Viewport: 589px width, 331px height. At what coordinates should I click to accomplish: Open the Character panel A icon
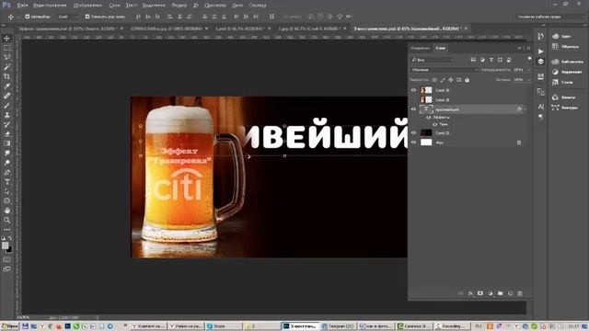coord(540,107)
